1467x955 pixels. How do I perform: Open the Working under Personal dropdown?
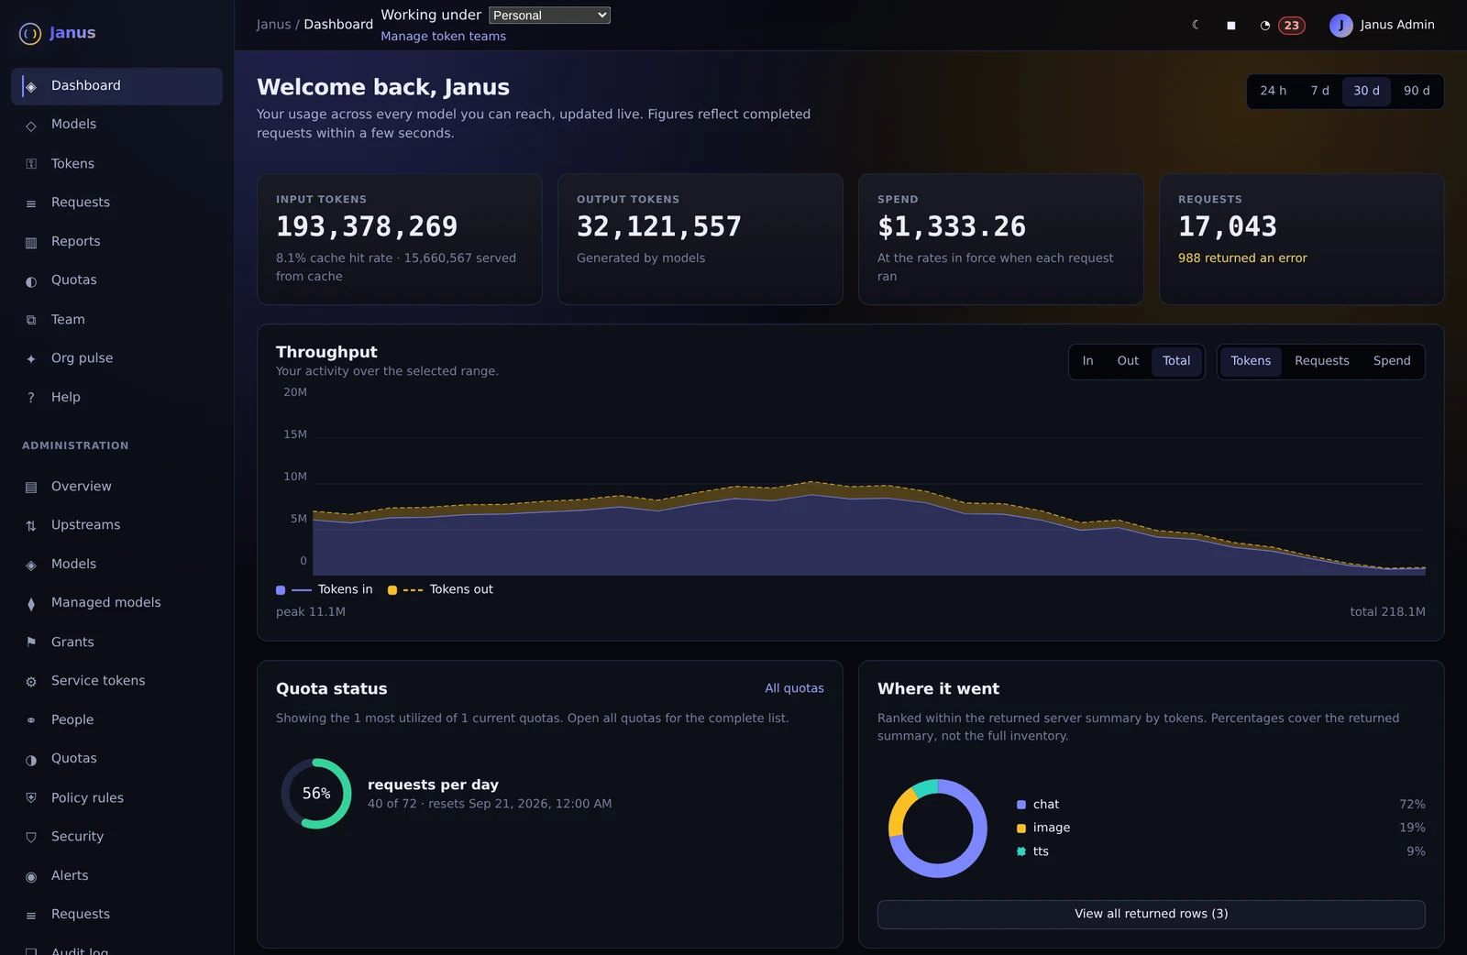[549, 15]
